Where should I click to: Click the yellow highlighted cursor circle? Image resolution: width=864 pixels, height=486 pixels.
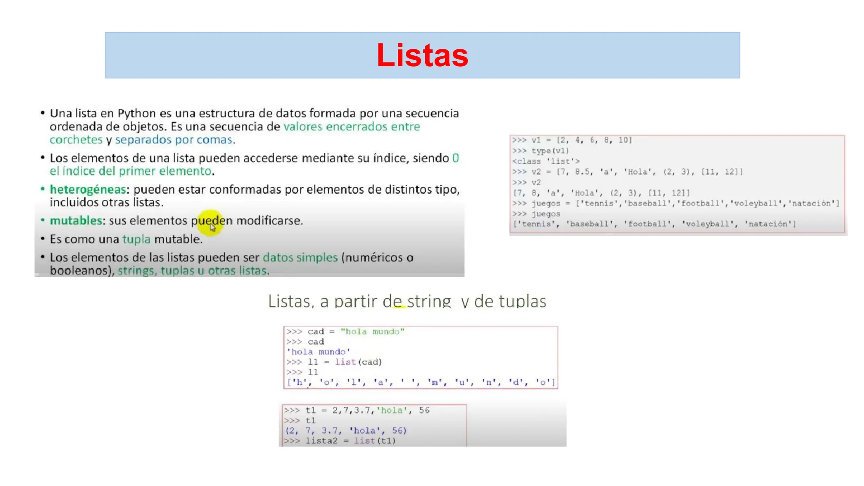tap(210, 223)
